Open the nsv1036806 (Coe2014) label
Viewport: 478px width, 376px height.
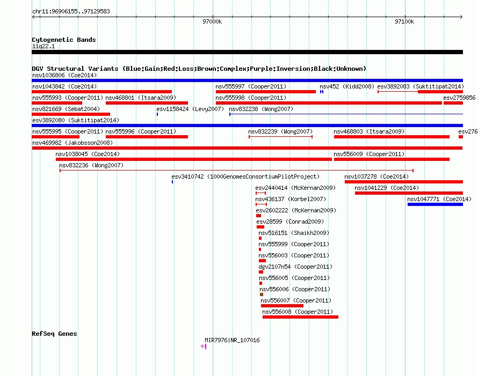pos(64,75)
